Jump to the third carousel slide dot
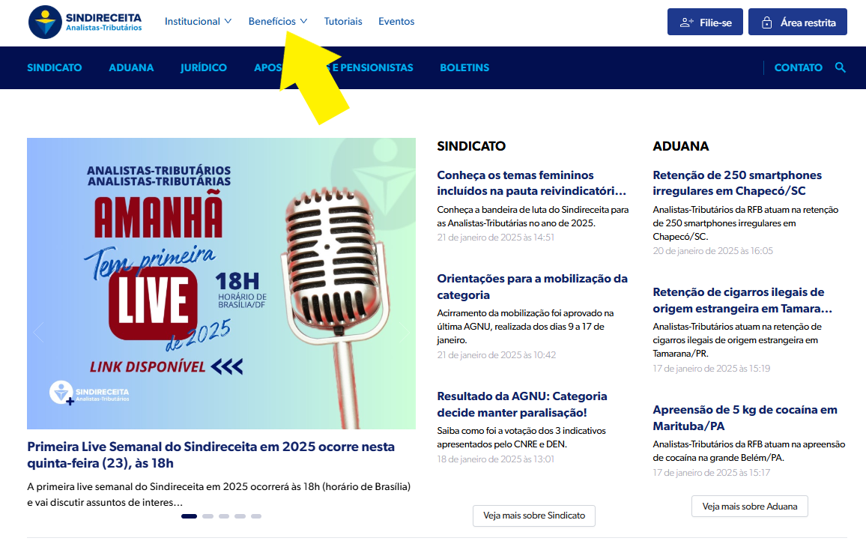 (224, 516)
